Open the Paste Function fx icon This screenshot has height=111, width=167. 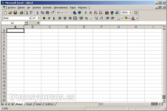91,13
